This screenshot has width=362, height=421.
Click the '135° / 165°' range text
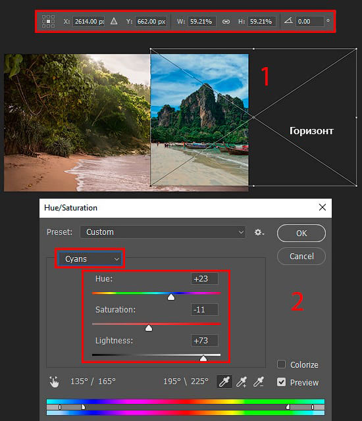pos(93,382)
